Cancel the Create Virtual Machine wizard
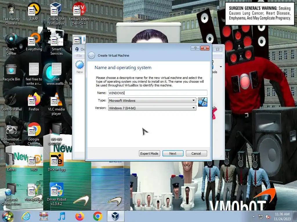The image size is (297, 222). tap(196, 153)
